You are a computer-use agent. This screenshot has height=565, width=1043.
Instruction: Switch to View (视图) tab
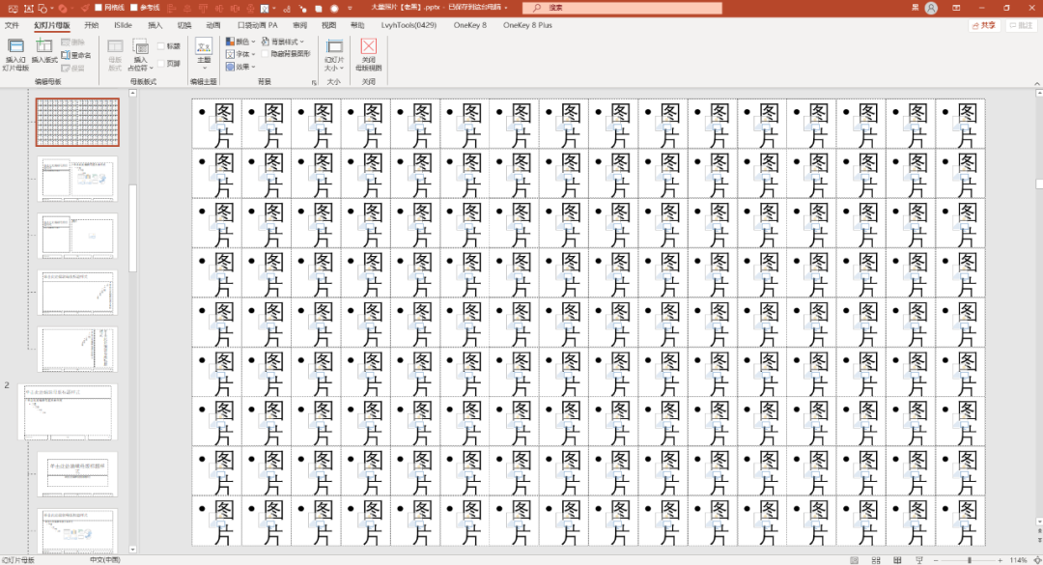click(328, 25)
